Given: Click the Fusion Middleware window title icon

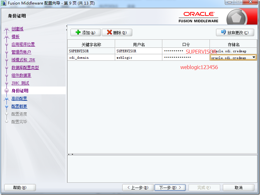Looking at the screenshot, I should click(x=4, y=3).
